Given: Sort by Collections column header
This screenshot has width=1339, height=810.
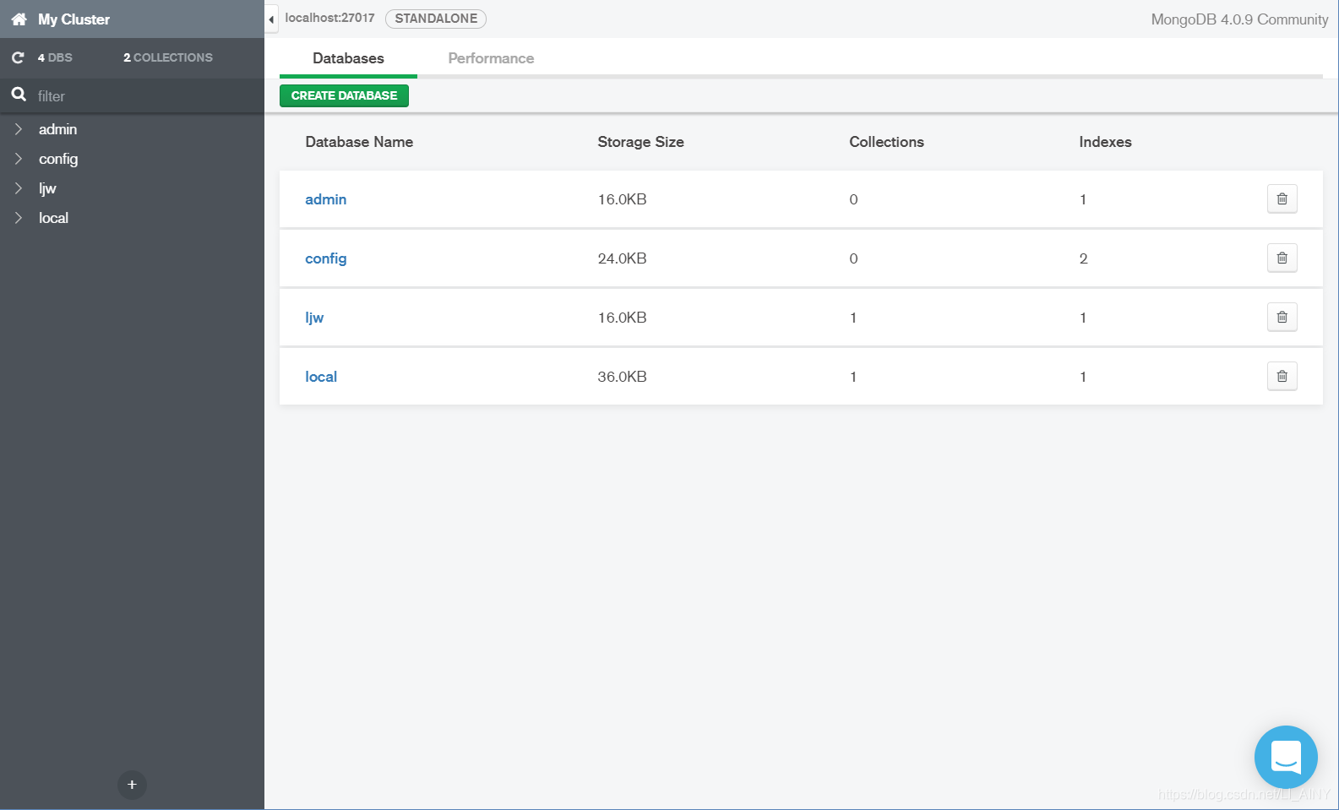Looking at the screenshot, I should [886, 142].
